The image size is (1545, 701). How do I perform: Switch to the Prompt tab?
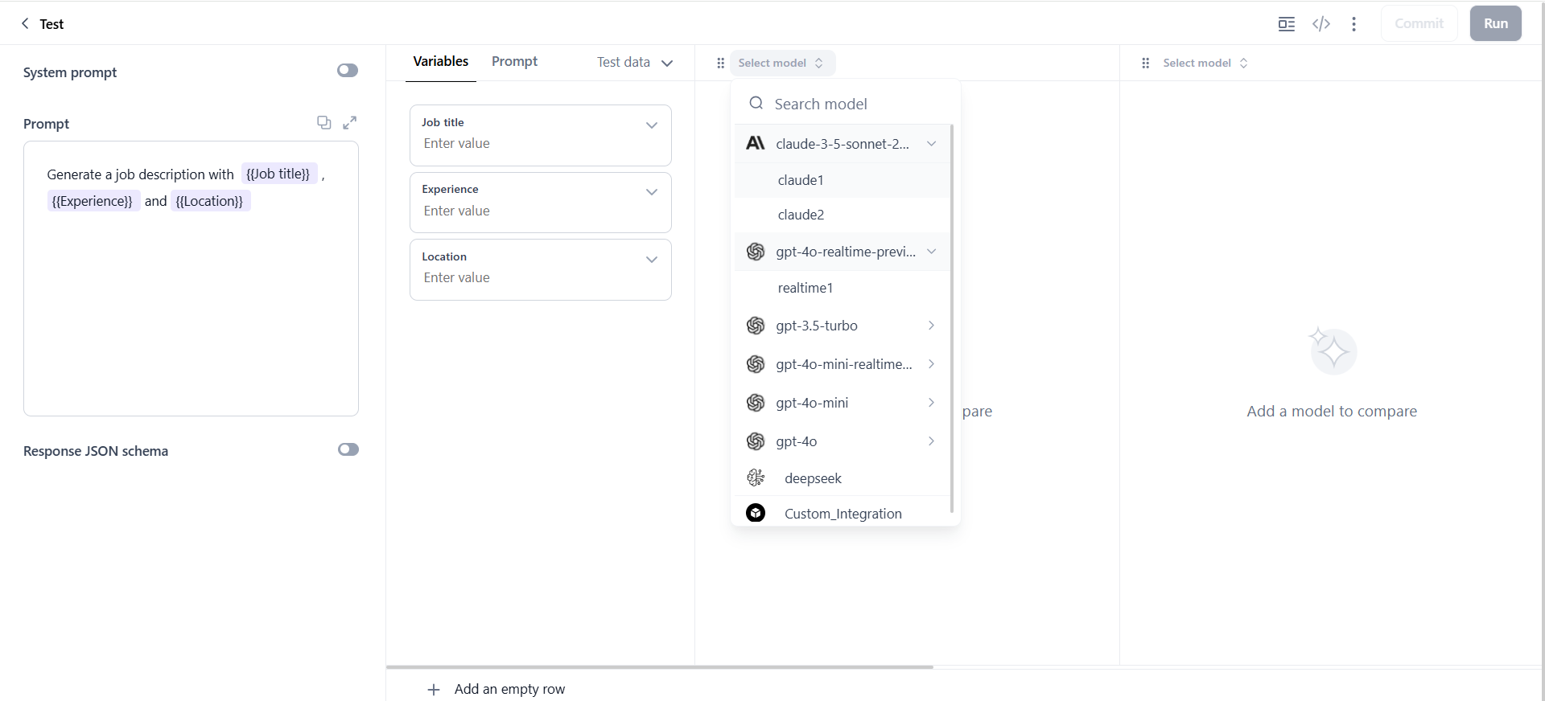pos(514,61)
